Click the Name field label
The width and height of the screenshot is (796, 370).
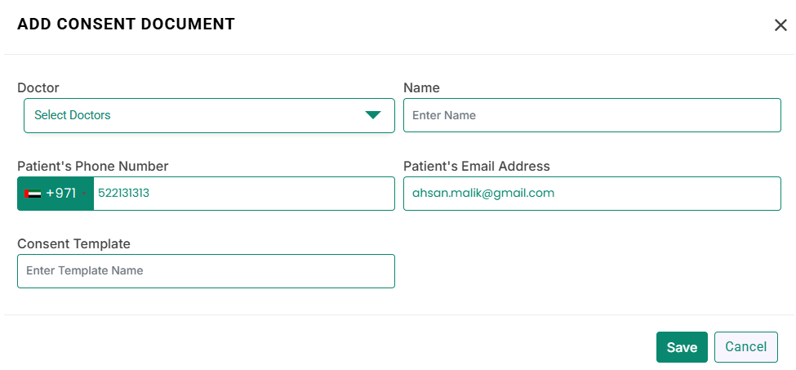(x=421, y=88)
